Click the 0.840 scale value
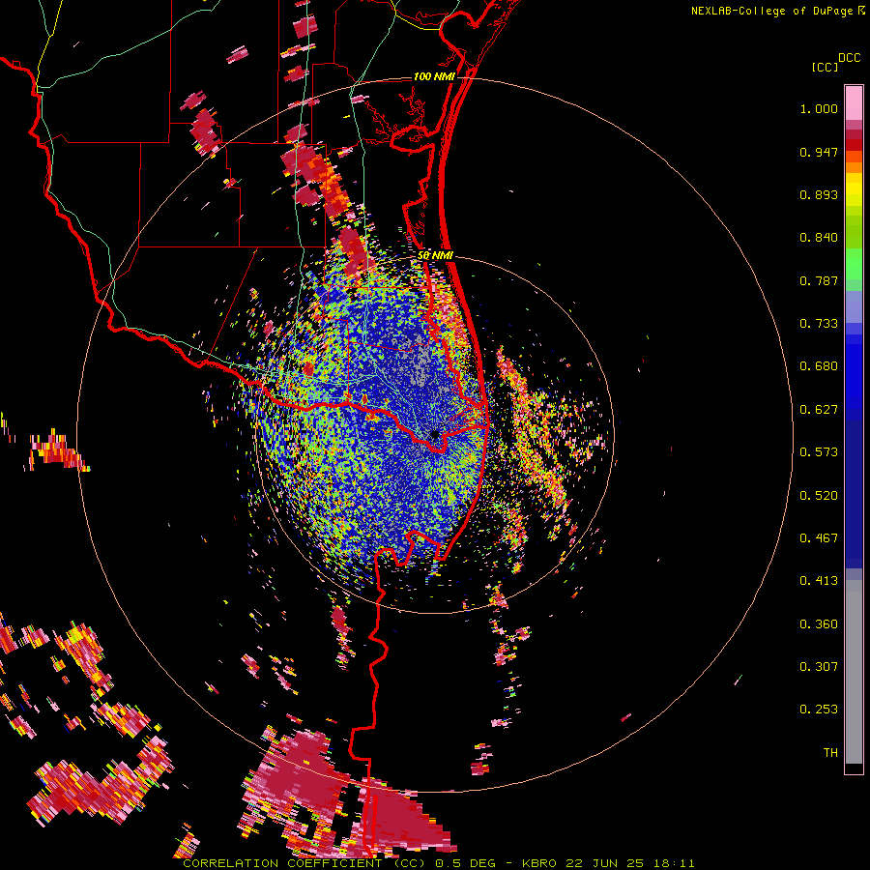Screen dimensions: 870x870 pyautogui.click(x=819, y=238)
